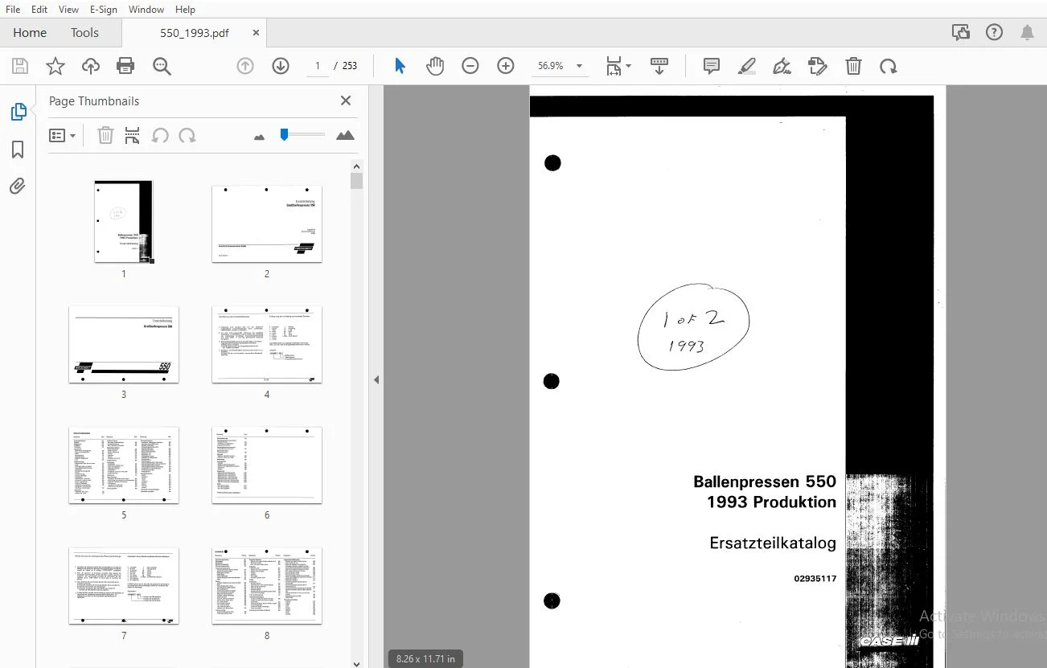
Task: Open the E-Sign menu
Action: click(104, 10)
